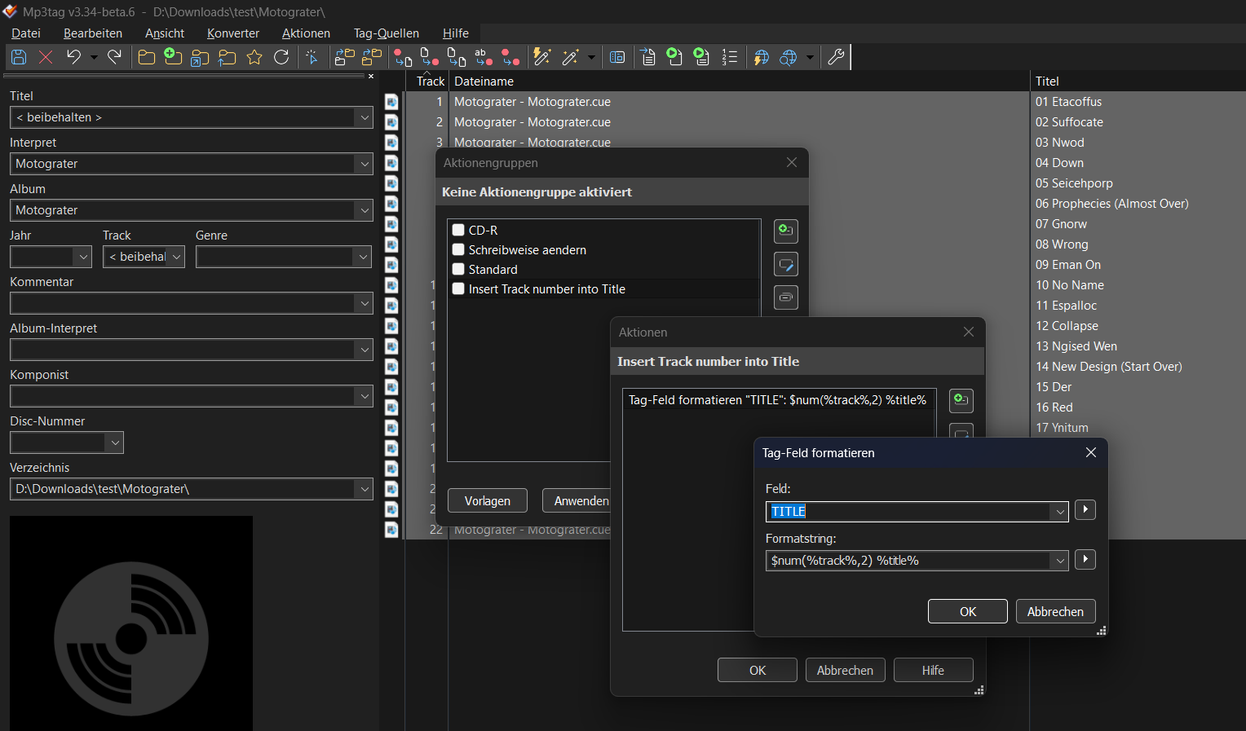The width and height of the screenshot is (1246, 731).
Task: Open the Feld dropdown in Tag-Feld formatieren
Action: 1060,512
